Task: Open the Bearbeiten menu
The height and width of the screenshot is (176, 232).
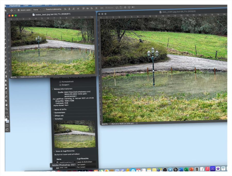Action: [37, 5]
